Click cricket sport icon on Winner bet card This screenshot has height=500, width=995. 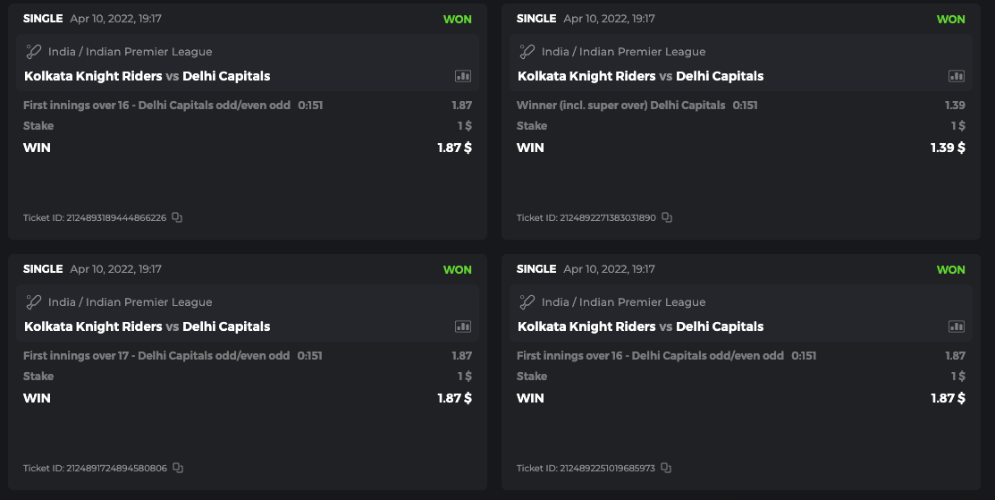527,52
